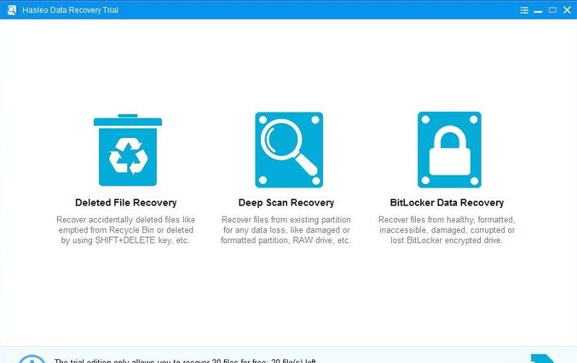
Task: Launch the Deep Scan Recovery magnifier icon
Action: [x=289, y=150]
